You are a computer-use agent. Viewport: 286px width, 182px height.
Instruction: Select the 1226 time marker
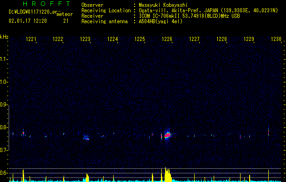(167, 39)
